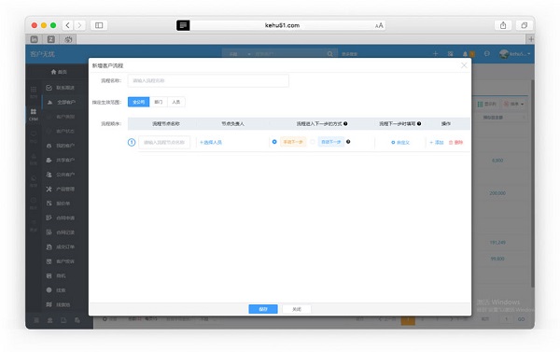Click the node name input field

pos(164,142)
